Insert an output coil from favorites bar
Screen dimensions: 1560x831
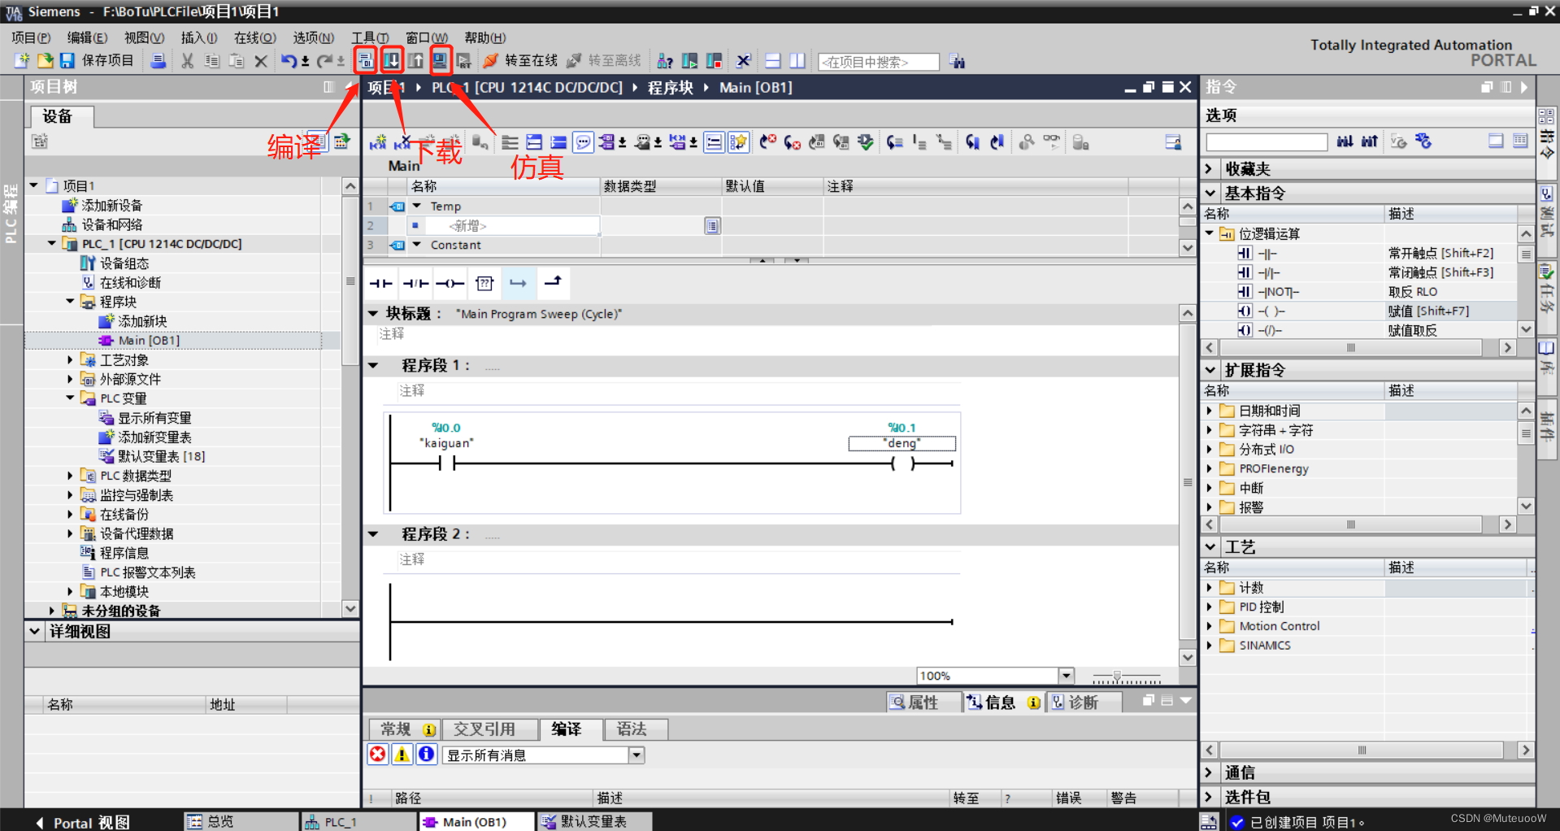tap(450, 283)
